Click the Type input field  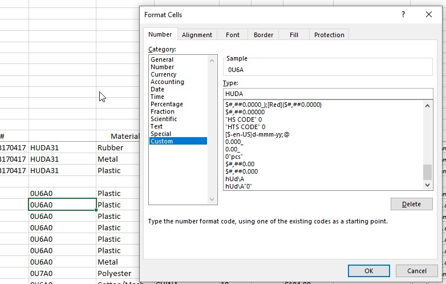tap(328, 94)
